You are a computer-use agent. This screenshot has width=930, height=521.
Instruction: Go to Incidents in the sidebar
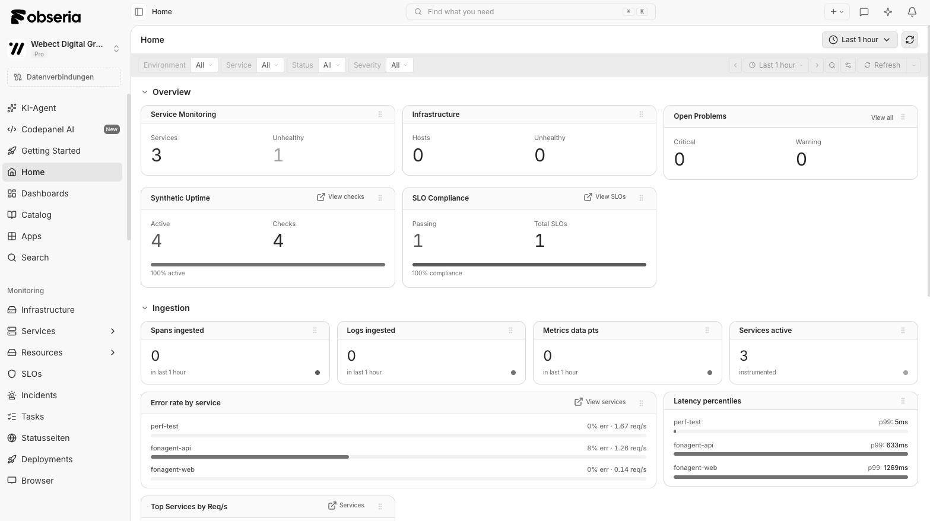tap(62, 395)
